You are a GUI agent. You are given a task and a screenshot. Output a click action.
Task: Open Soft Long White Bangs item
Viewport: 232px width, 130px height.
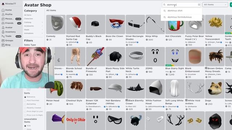(x=175, y=89)
